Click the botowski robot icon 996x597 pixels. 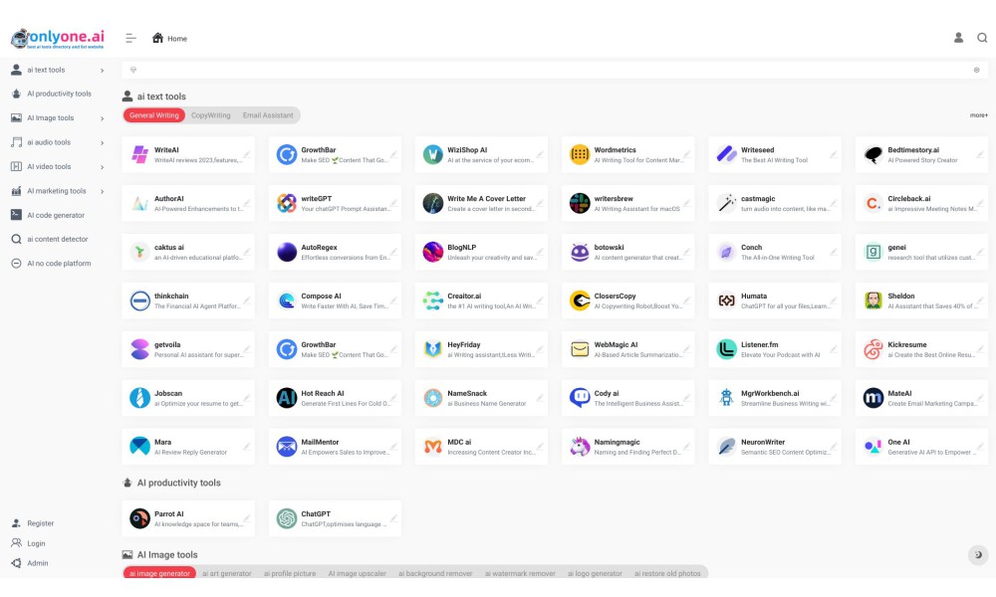point(580,252)
